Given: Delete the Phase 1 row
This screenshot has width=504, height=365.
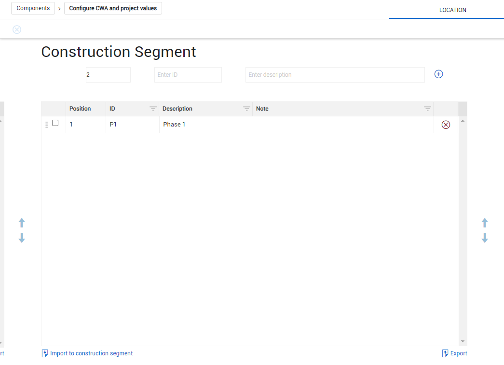Looking at the screenshot, I should click(446, 125).
